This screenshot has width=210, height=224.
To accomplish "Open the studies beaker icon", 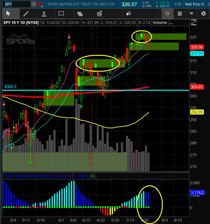I will click(99, 14).
